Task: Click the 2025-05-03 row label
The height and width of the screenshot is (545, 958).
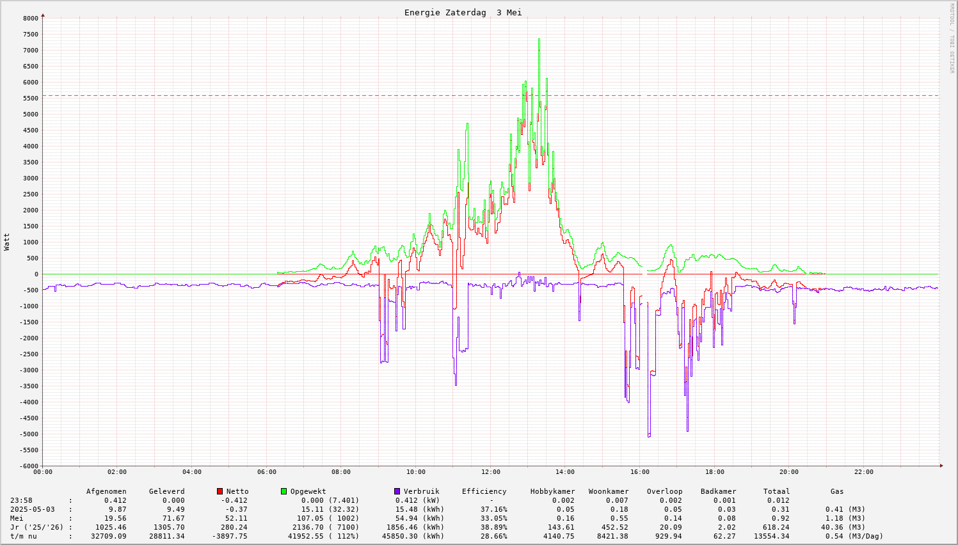Action: pos(32,509)
